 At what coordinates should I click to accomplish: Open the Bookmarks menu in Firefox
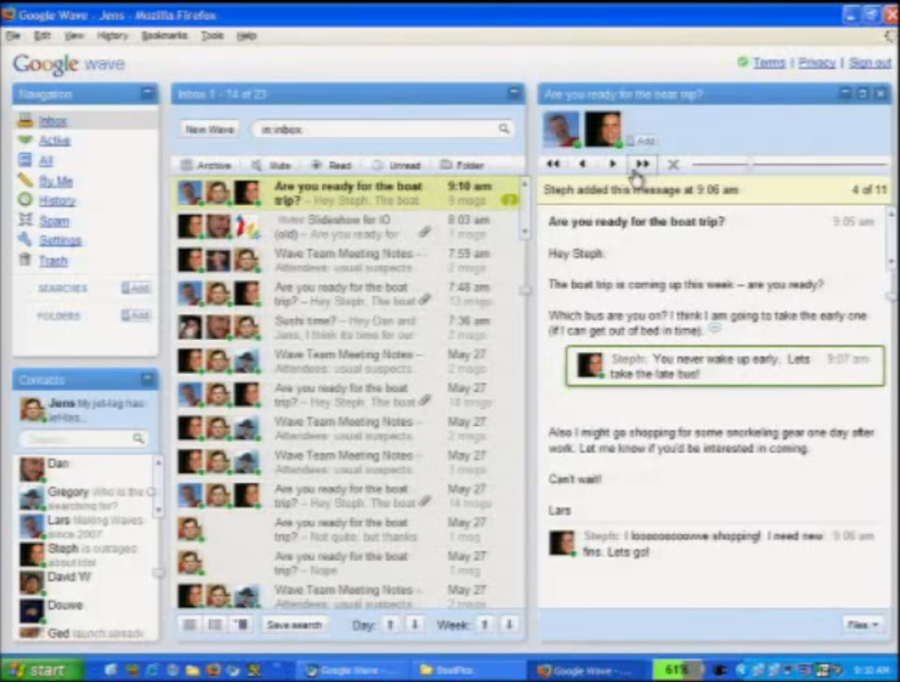[x=164, y=36]
